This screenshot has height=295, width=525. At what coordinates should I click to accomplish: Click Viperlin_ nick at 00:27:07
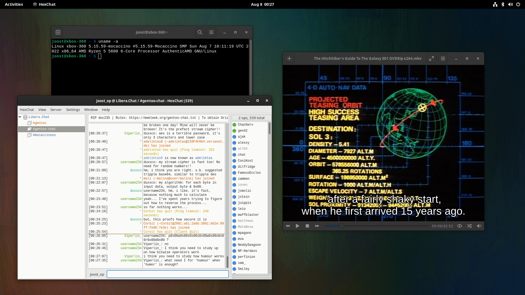133,256
